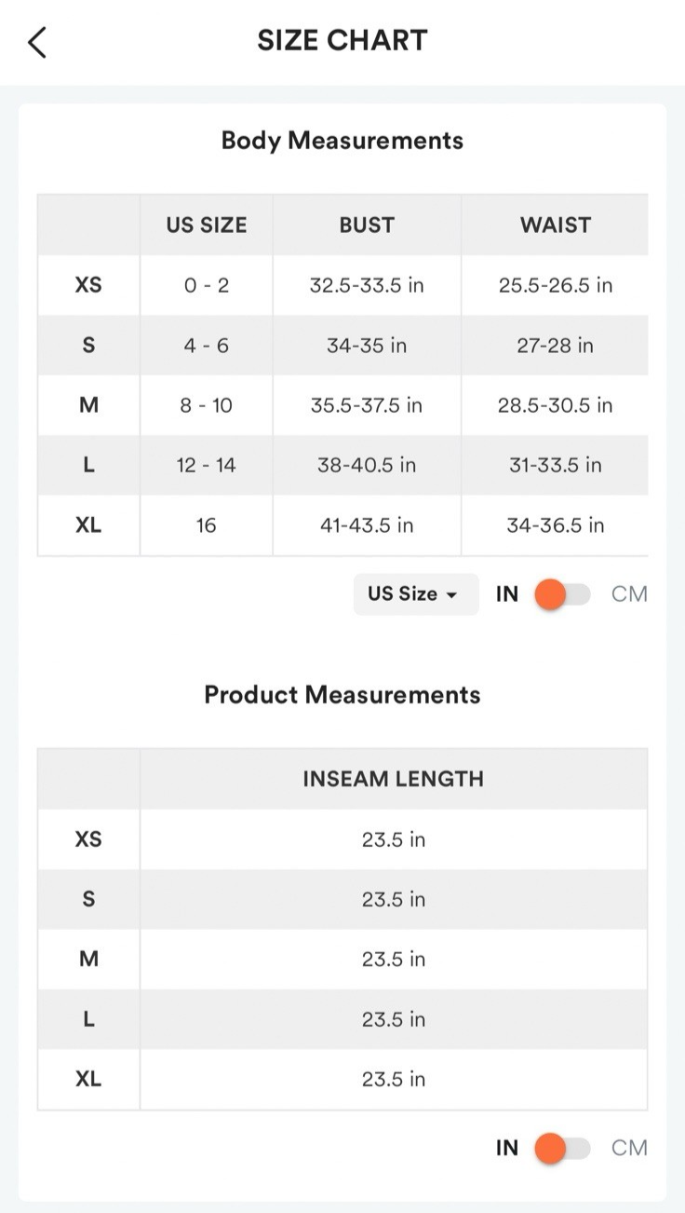
Task: Tap IN label under Body Measurements
Action: 507,594
